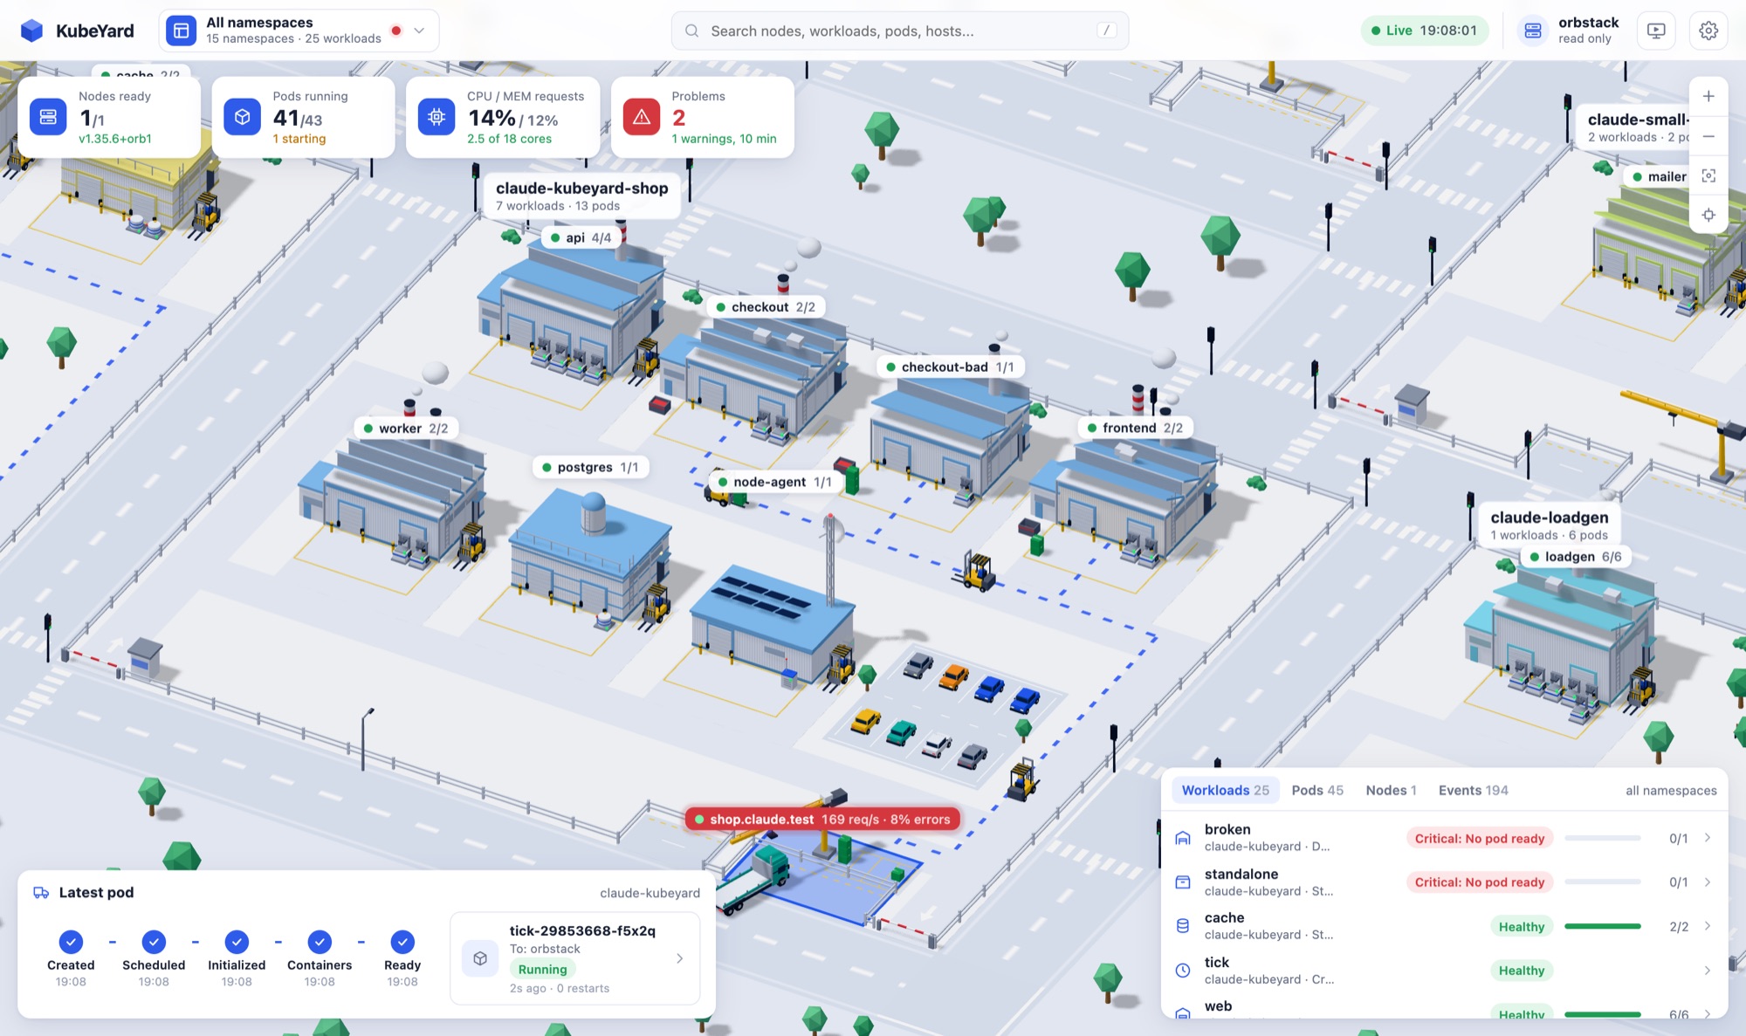The image size is (1746, 1036).
Task: Open the orbstack cluster selector
Action: pyautogui.click(x=1569, y=31)
